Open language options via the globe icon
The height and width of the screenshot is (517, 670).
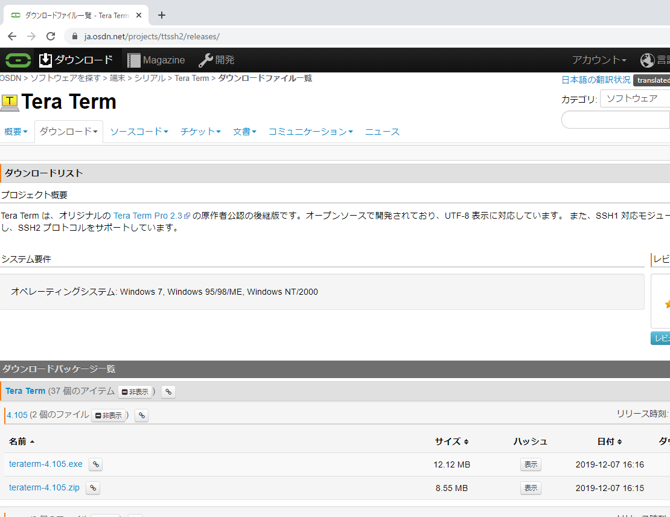[x=647, y=60]
